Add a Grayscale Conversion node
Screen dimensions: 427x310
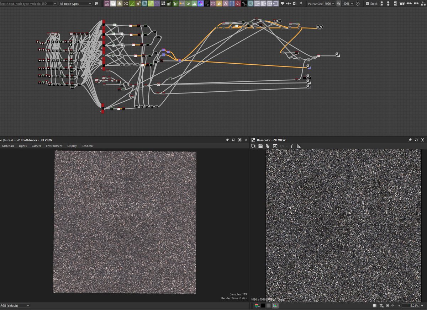[x=182, y=4]
